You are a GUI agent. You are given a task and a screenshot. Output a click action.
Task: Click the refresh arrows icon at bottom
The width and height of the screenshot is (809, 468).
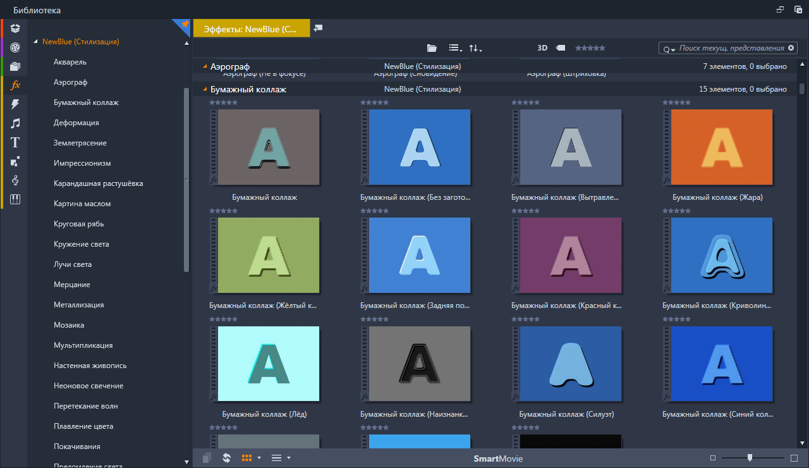click(226, 458)
